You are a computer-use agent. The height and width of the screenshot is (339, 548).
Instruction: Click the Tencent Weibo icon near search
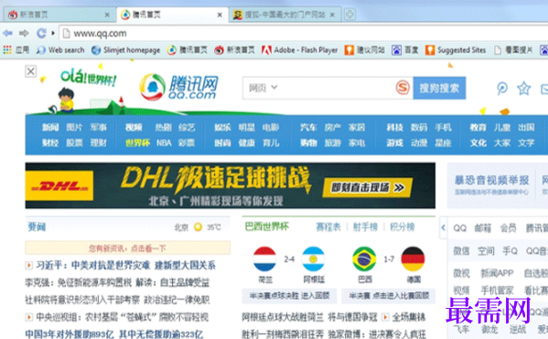pyautogui.click(x=502, y=89)
